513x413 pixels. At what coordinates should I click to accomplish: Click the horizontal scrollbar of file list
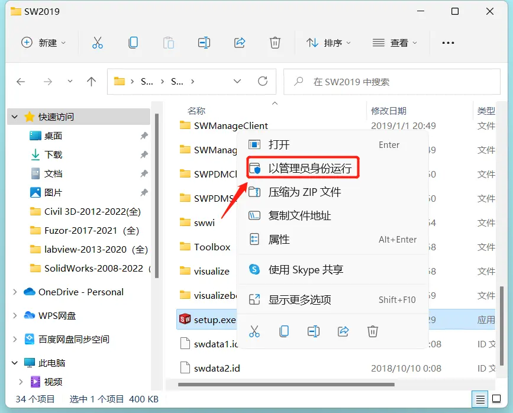point(286,385)
